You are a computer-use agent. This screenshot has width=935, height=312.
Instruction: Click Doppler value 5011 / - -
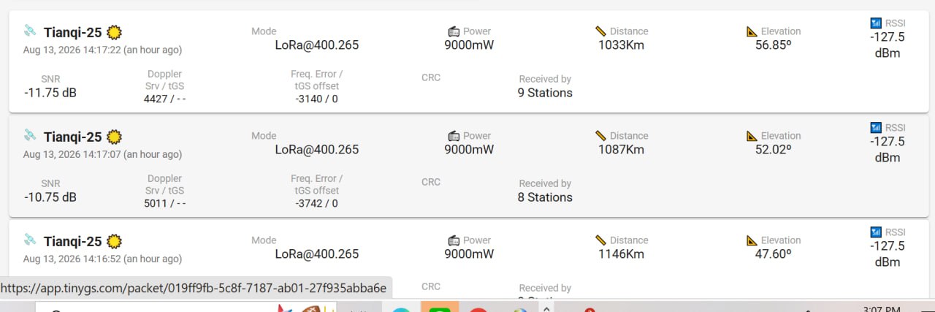pos(164,204)
